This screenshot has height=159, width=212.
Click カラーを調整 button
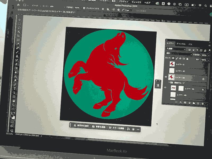click(117, 128)
